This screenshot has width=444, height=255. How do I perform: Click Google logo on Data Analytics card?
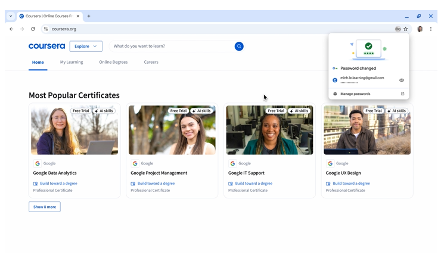point(38,163)
